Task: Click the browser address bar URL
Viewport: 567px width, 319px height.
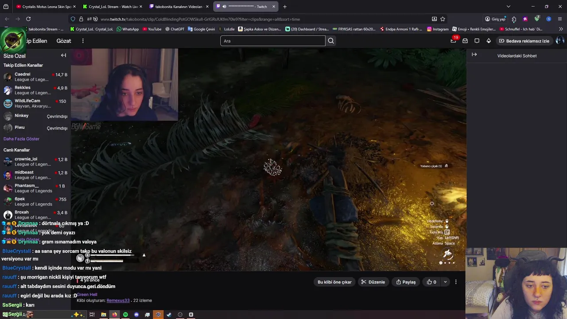Action: pos(200,19)
